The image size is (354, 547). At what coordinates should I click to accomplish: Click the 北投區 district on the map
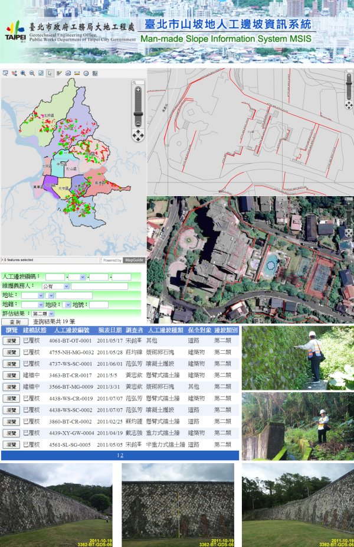49,115
